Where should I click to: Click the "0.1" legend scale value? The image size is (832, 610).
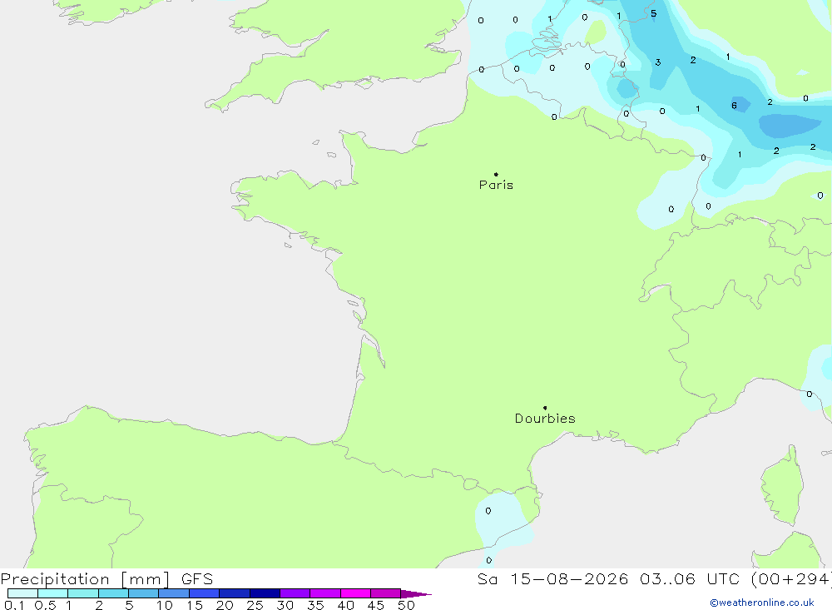point(14,605)
